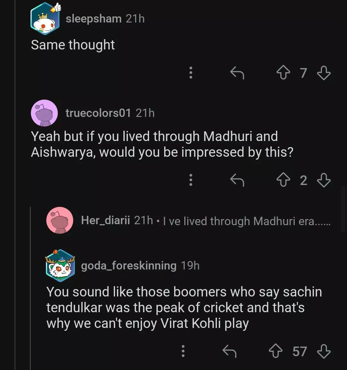
Task: Reply to truecolors01's comment
Action: [237, 180]
